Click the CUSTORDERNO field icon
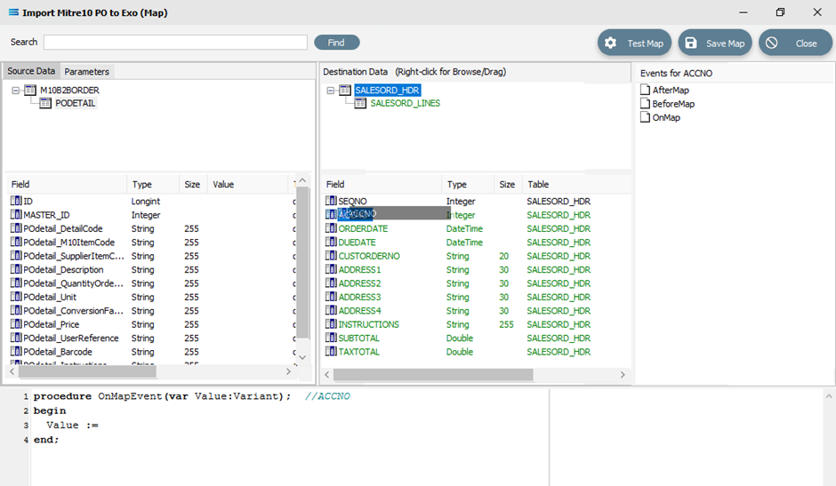The height and width of the screenshot is (486, 836). [x=331, y=256]
